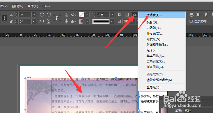Expand the stroke swatch options arrow
213x113 pixels.
[x=87, y=21]
